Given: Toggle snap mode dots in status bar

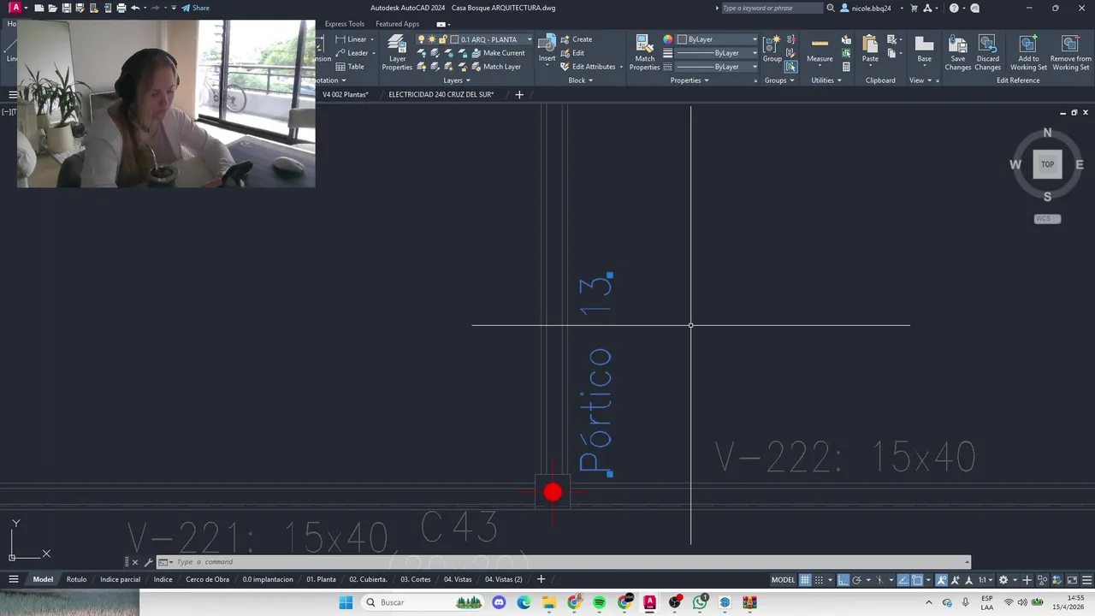Looking at the screenshot, I should coord(819,579).
